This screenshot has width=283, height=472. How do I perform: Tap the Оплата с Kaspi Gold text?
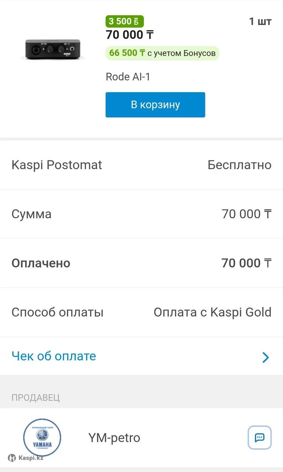[212, 312]
